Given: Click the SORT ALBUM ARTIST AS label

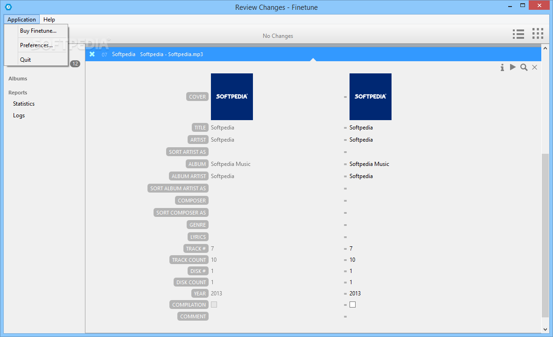Looking at the screenshot, I should point(178,188).
